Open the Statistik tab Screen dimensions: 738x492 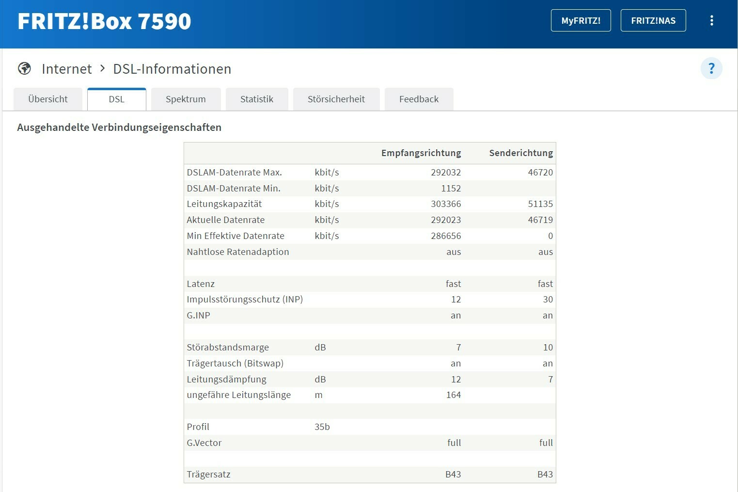[x=257, y=99]
